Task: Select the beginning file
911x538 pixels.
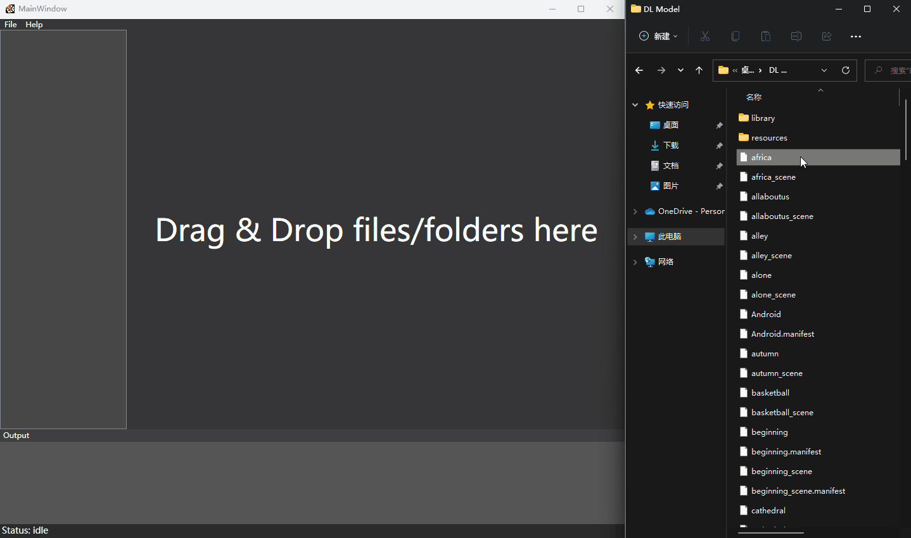Action: 818,432
